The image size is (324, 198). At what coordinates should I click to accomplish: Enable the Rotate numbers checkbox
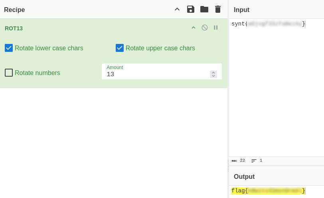9,73
